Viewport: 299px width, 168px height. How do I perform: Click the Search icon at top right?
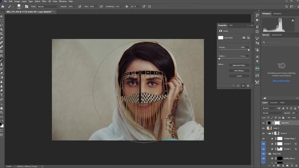coord(286,7)
